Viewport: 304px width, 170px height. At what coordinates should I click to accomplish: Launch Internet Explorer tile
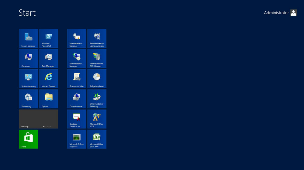point(49,79)
